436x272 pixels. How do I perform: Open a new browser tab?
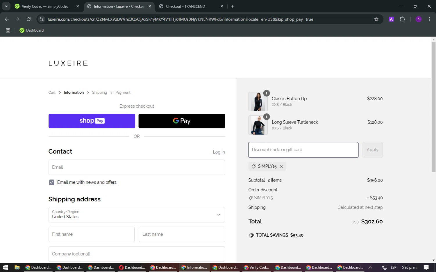coord(233,6)
